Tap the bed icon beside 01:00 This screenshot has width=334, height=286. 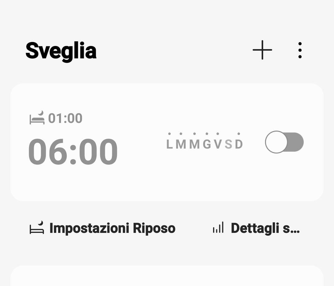pos(37,118)
